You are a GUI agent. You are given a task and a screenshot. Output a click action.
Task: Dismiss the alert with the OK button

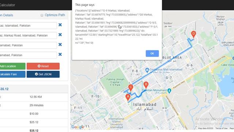(x=152, y=54)
